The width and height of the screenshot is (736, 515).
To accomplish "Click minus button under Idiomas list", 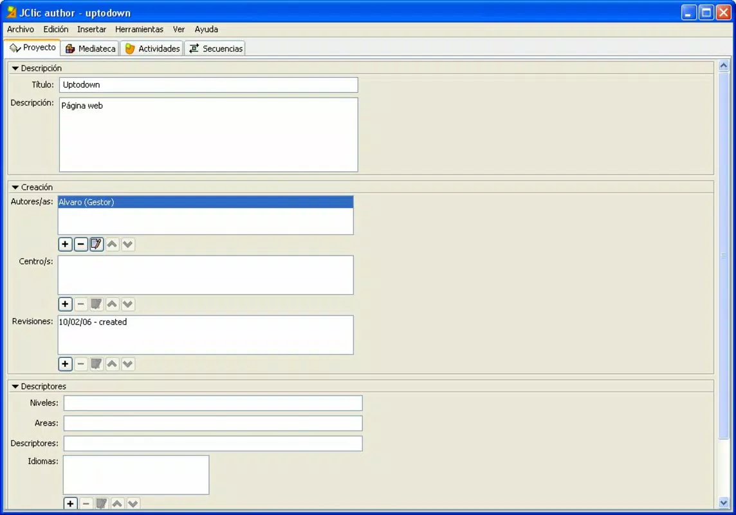I will click(x=86, y=503).
